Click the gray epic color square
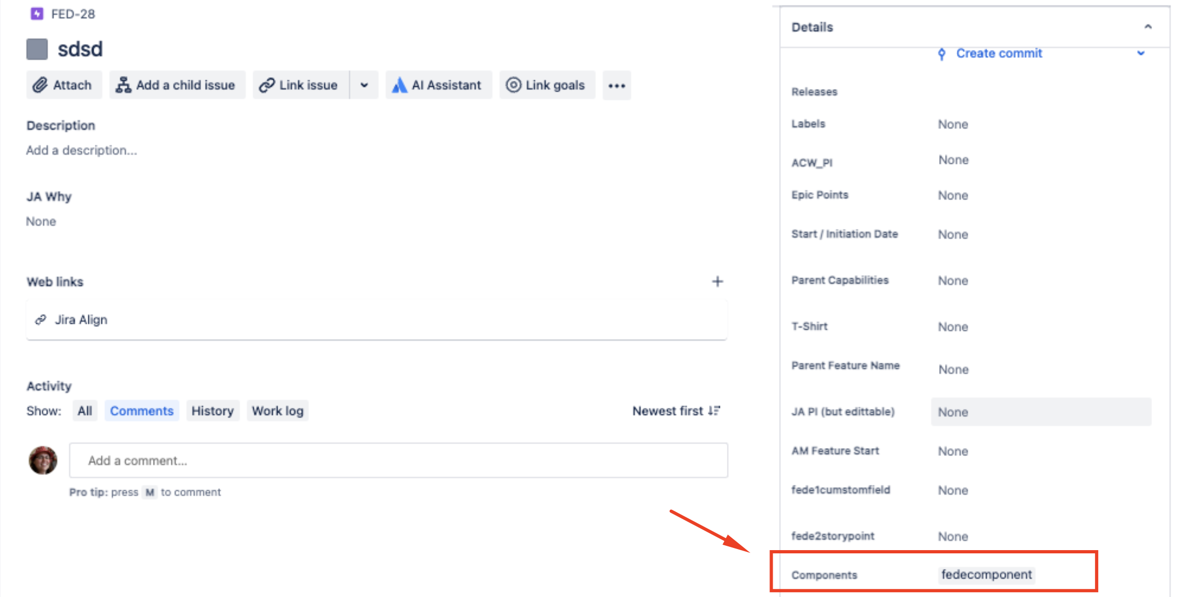Screen dimensions: 1179x597 [x=37, y=49]
